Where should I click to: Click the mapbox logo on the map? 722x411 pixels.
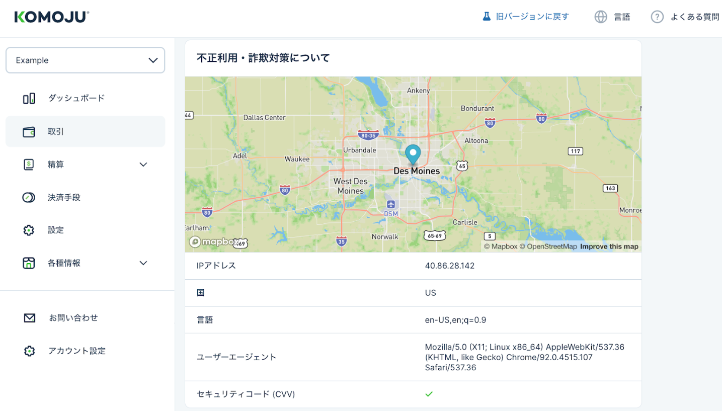[x=214, y=242]
